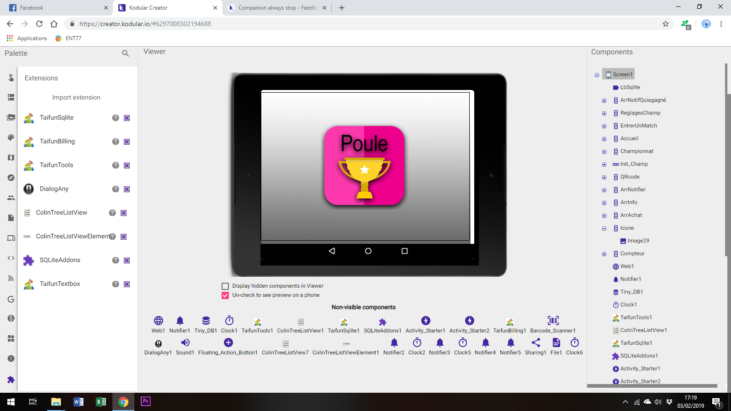Select Image29 in the components tree
This screenshot has width=731, height=411.
point(638,241)
